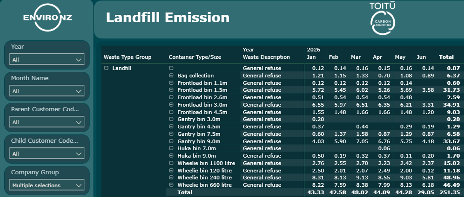The height and width of the screenshot is (197, 464).
Task: Collapse the Gantry bin 3.0m row
Action: point(171,119)
